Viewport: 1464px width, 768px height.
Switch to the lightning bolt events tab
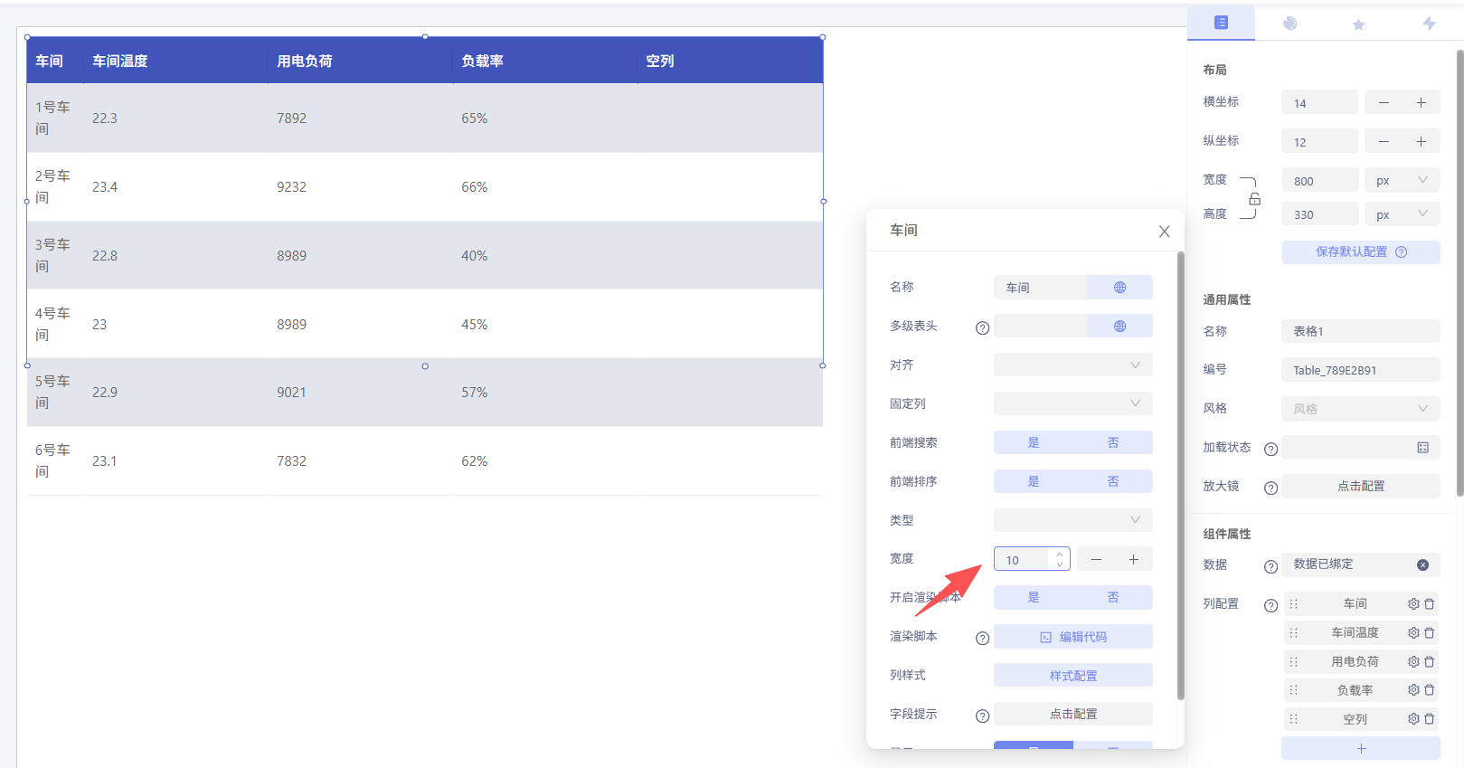pos(1429,24)
